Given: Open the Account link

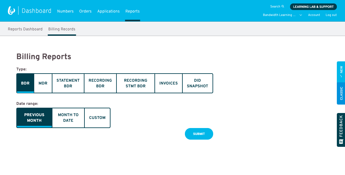Looking at the screenshot, I should point(314,15).
